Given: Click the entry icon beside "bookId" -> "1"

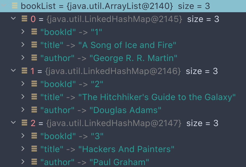Looking at the screenshot, I should point(34,32).
